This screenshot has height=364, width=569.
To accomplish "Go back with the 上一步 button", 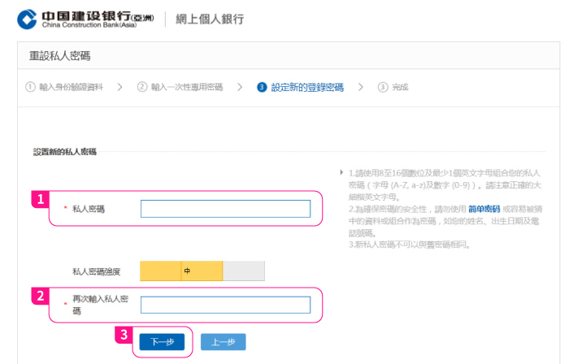I will click(x=224, y=342).
